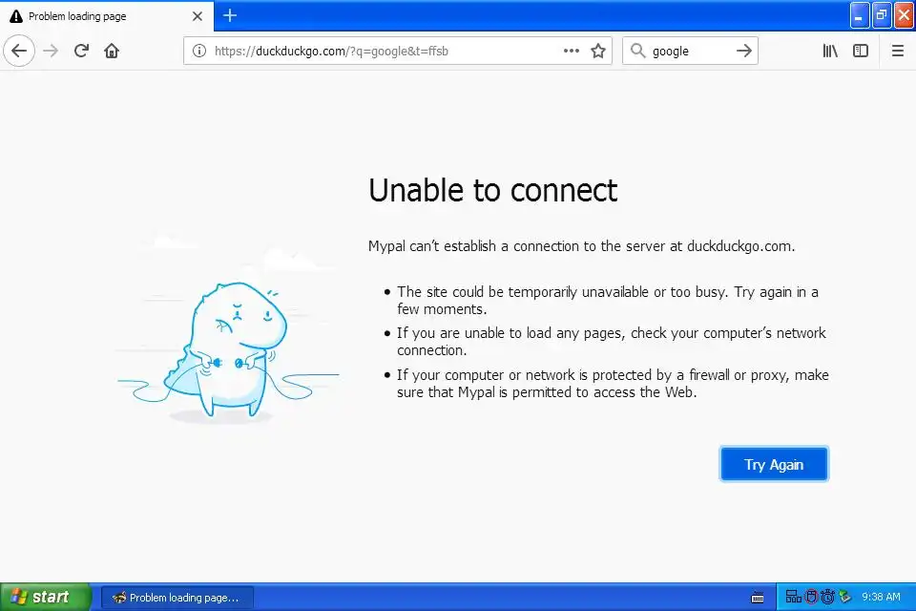Click the search box containing google
Screen dimensions: 916x611
point(690,51)
